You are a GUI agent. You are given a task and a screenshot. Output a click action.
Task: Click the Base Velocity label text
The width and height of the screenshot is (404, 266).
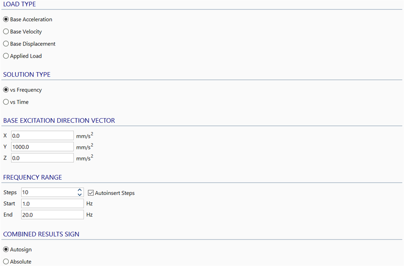pos(26,32)
